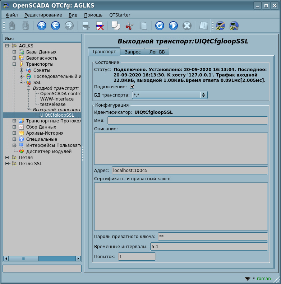Select the Сокеты transport icon

pyautogui.click(x=29, y=70)
